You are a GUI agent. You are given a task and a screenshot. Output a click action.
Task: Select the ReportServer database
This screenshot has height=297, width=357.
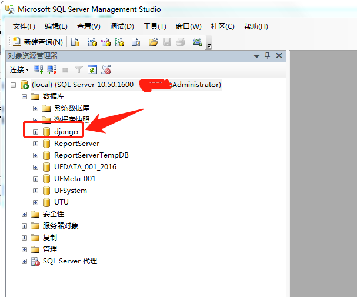[x=76, y=144]
